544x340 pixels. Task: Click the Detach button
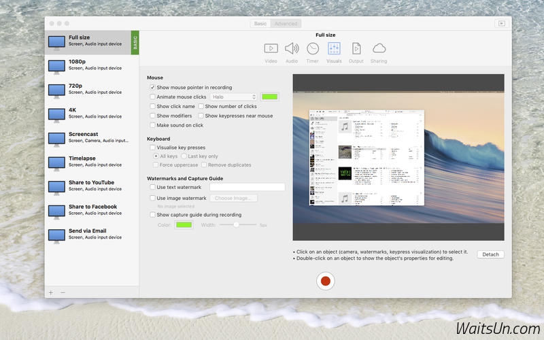tap(490, 254)
